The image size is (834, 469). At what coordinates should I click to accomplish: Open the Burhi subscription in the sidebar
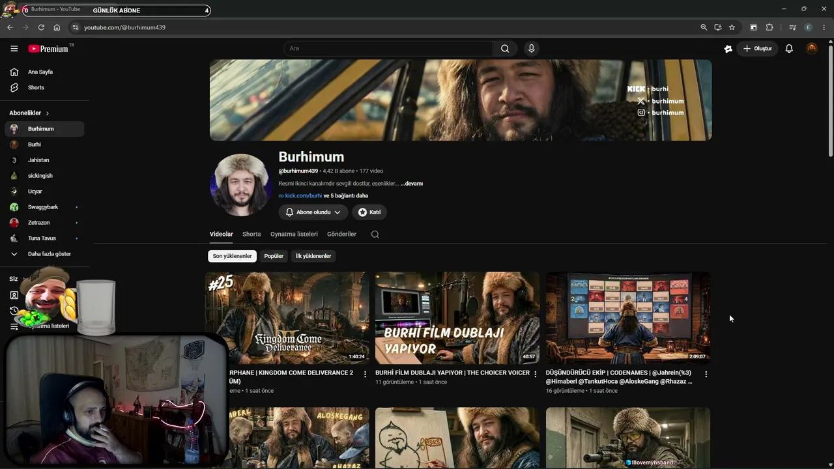tap(44, 145)
